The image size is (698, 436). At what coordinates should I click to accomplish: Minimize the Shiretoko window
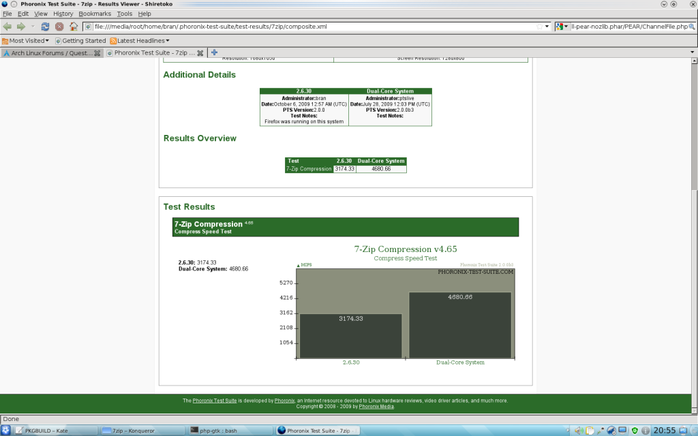[x=664, y=4]
